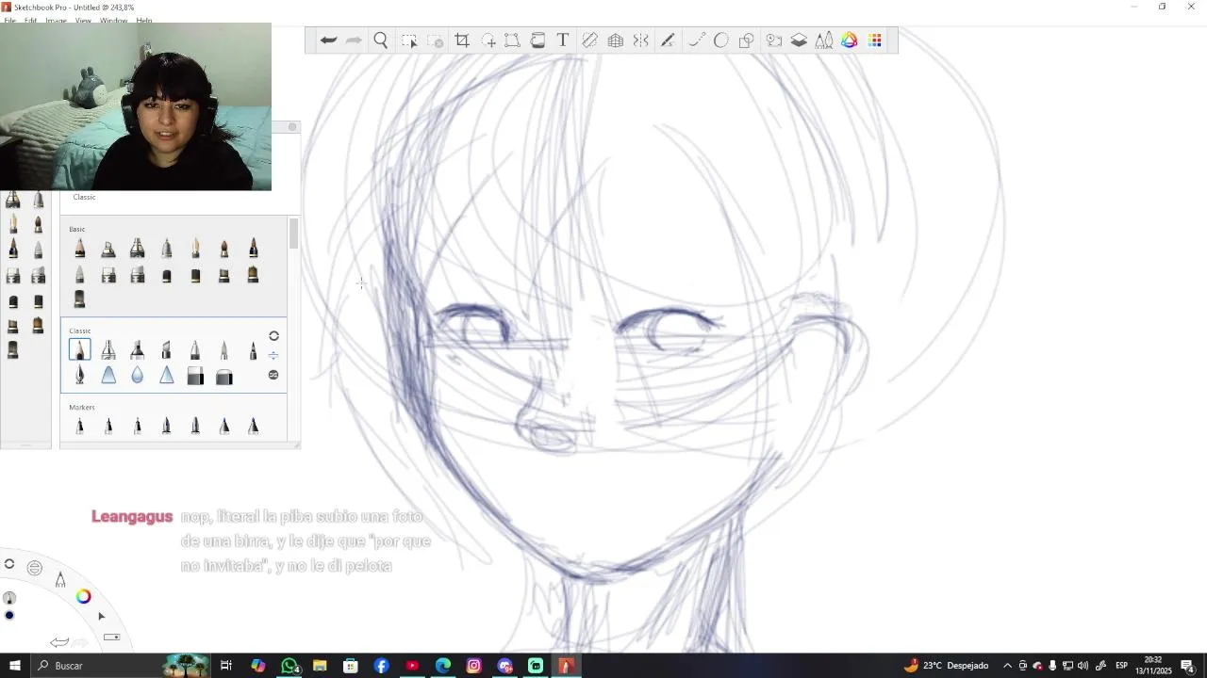Select the Flood Fill bucket tool
This screenshot has width=1207, height=678.
coord(537,40)
